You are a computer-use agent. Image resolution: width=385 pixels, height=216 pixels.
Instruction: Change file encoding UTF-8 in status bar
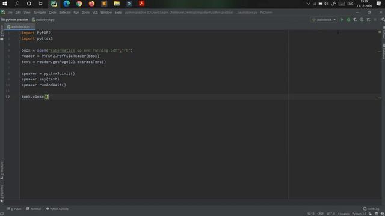click(x=331, y=214)
